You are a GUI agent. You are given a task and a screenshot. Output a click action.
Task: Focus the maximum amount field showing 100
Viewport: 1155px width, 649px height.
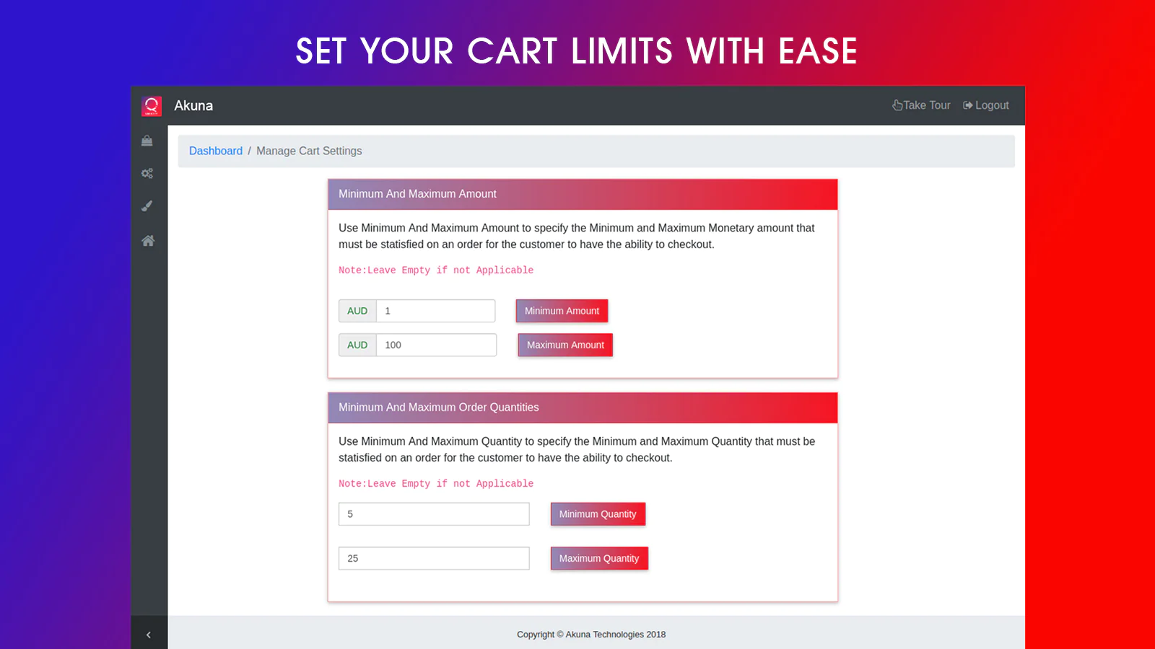437,345
